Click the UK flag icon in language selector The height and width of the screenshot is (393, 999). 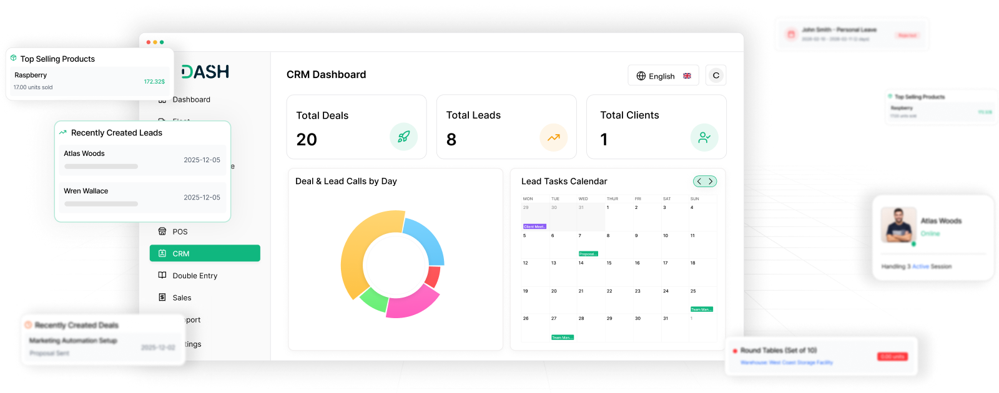pyautogui.click(x=687, y=76)
